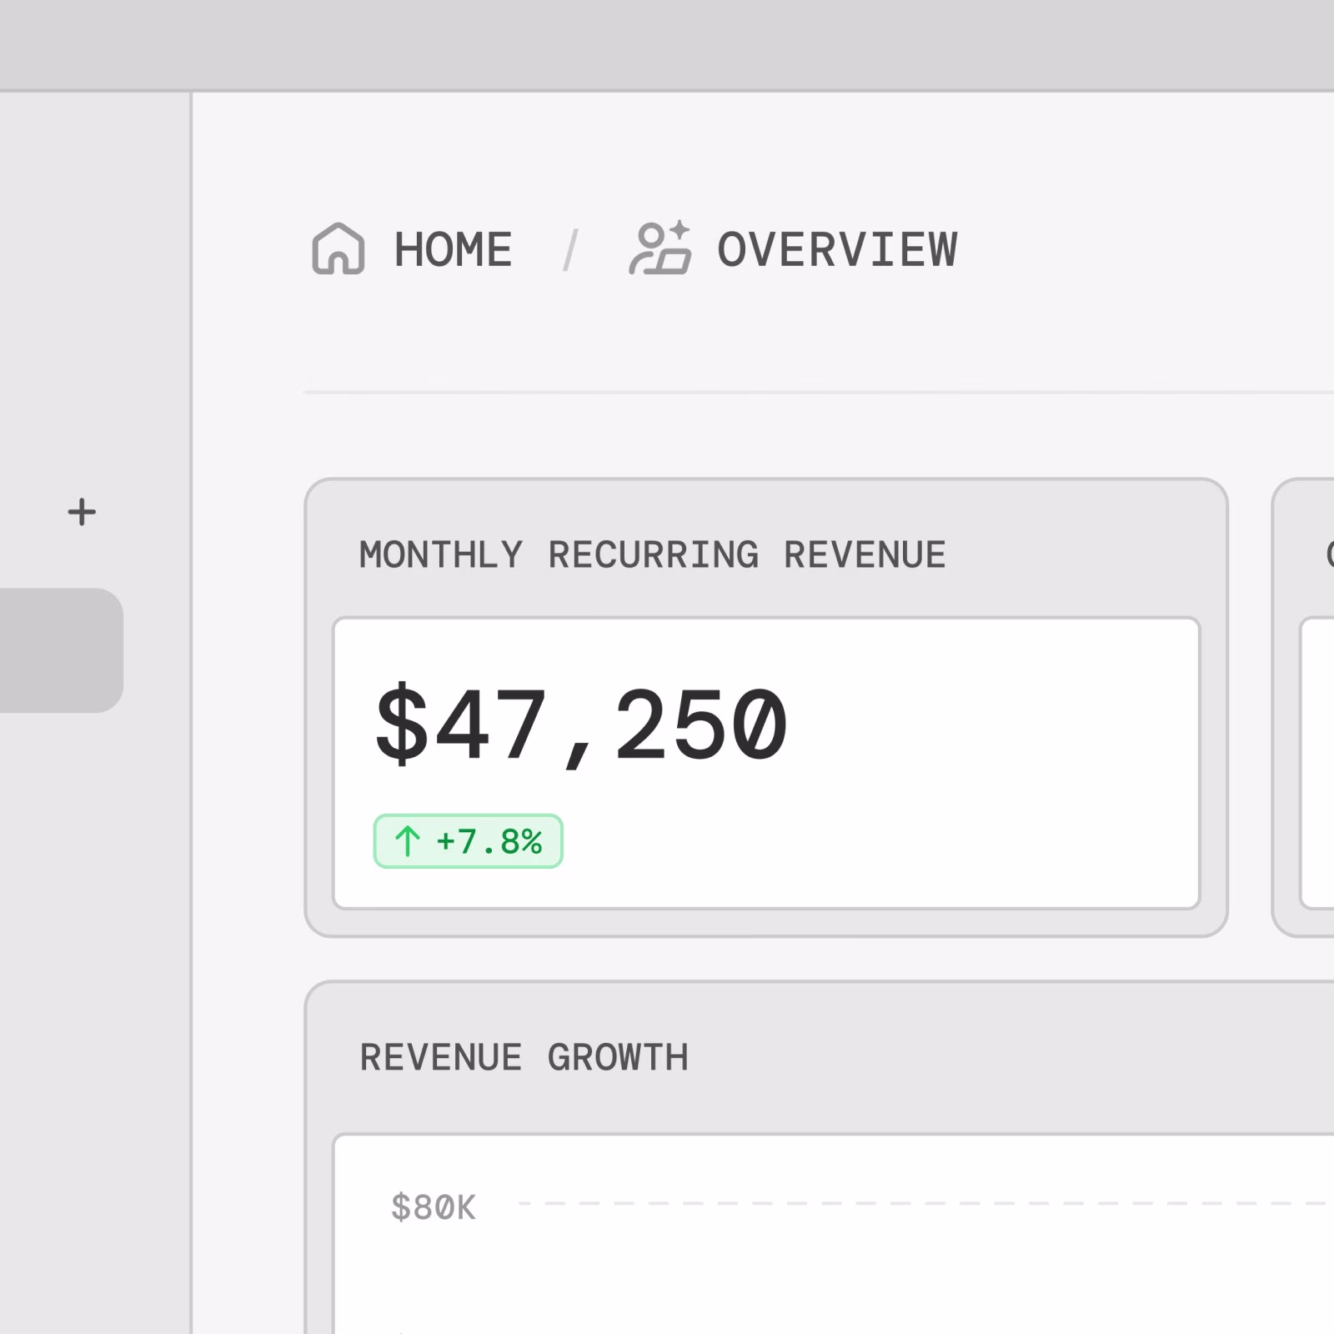Click the Home house icon

(x=338, y=248)
